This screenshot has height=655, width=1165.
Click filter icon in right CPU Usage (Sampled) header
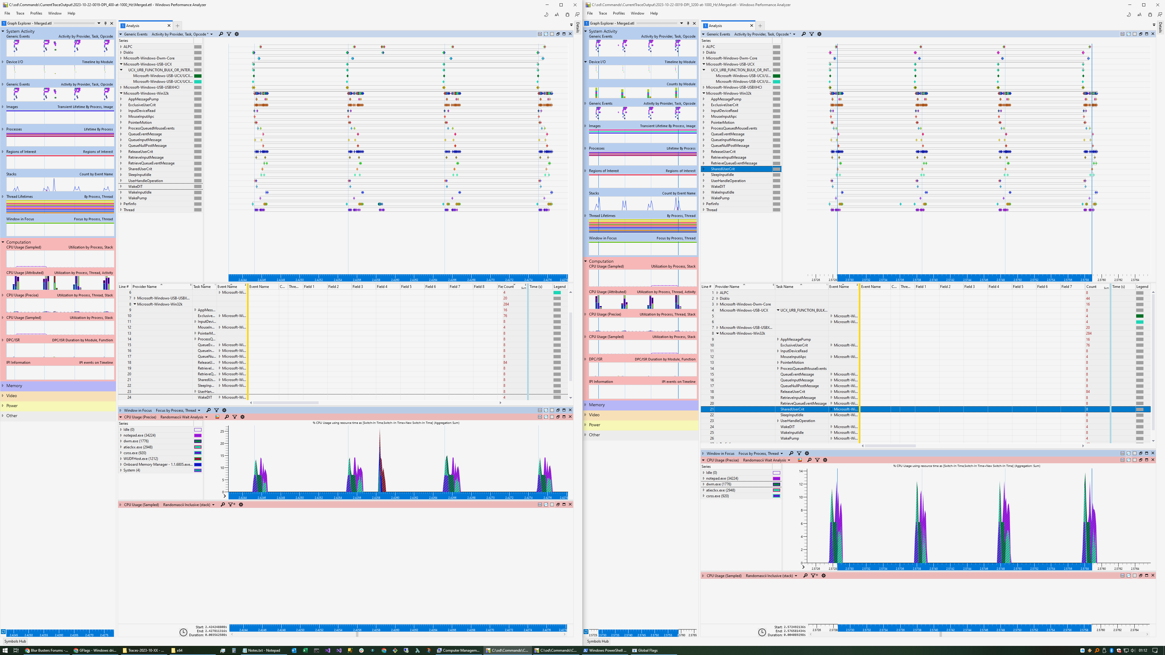(x=814, y=576)
